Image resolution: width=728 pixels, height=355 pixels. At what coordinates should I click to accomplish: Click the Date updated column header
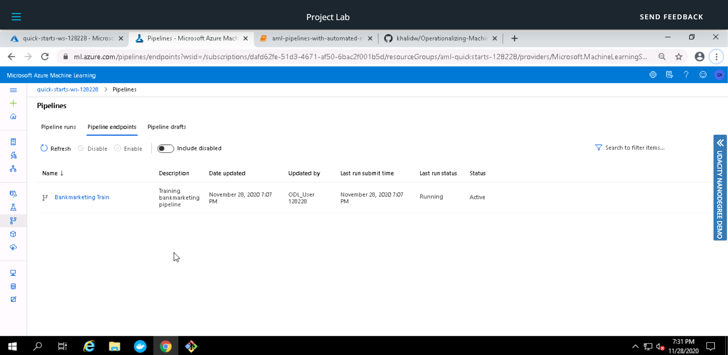coord(227,173)
